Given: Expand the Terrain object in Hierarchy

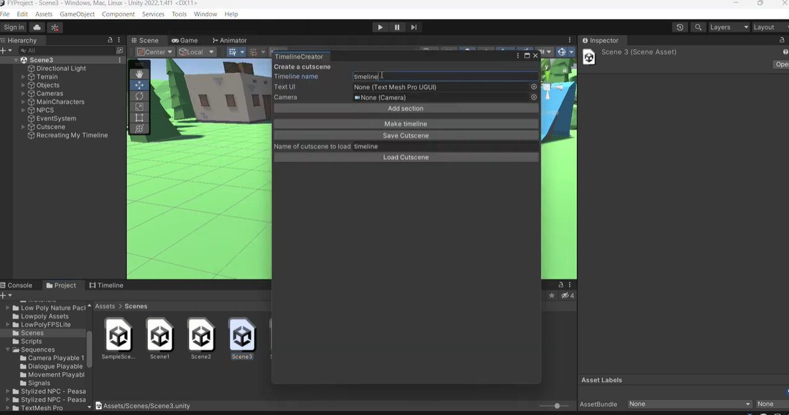Looking at the screenshot, I should 23,77.
